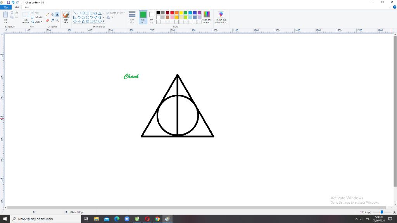Expand the shapes gallery more arrow
Screen dimensions: 397x223
click(104, 22)
